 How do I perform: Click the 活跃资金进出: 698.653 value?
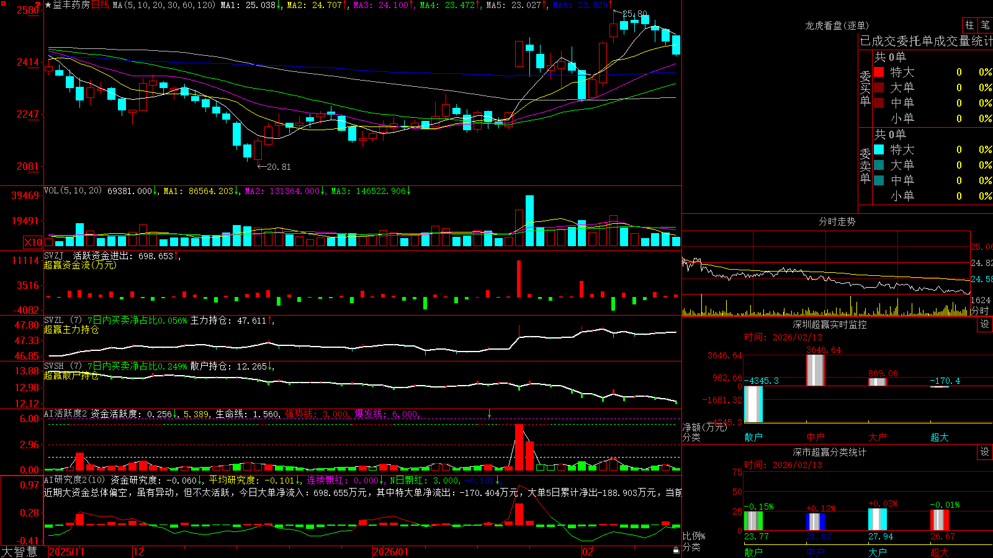[x=123, y=255]
